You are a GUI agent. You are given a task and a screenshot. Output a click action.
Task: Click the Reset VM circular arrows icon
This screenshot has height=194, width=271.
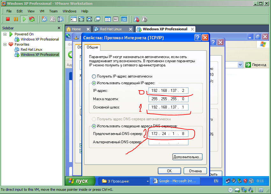(32, 19)
